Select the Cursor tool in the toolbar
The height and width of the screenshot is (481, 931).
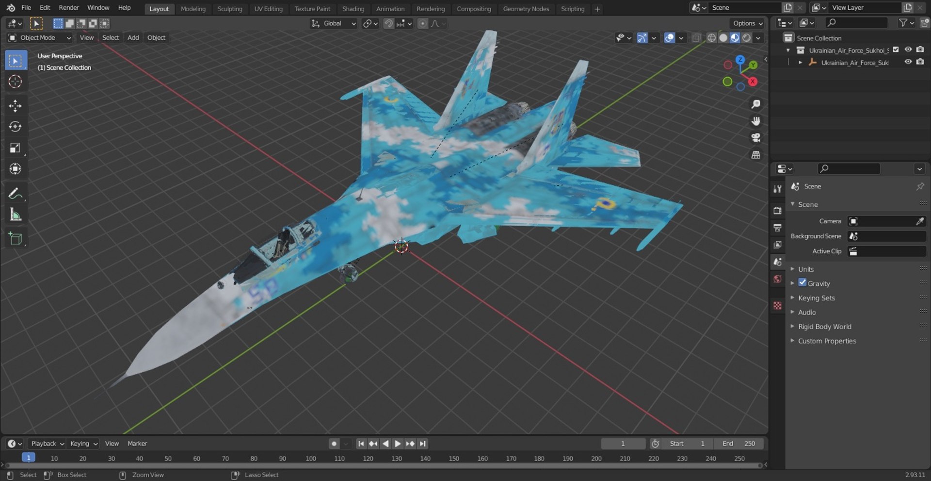pos(15,82)
